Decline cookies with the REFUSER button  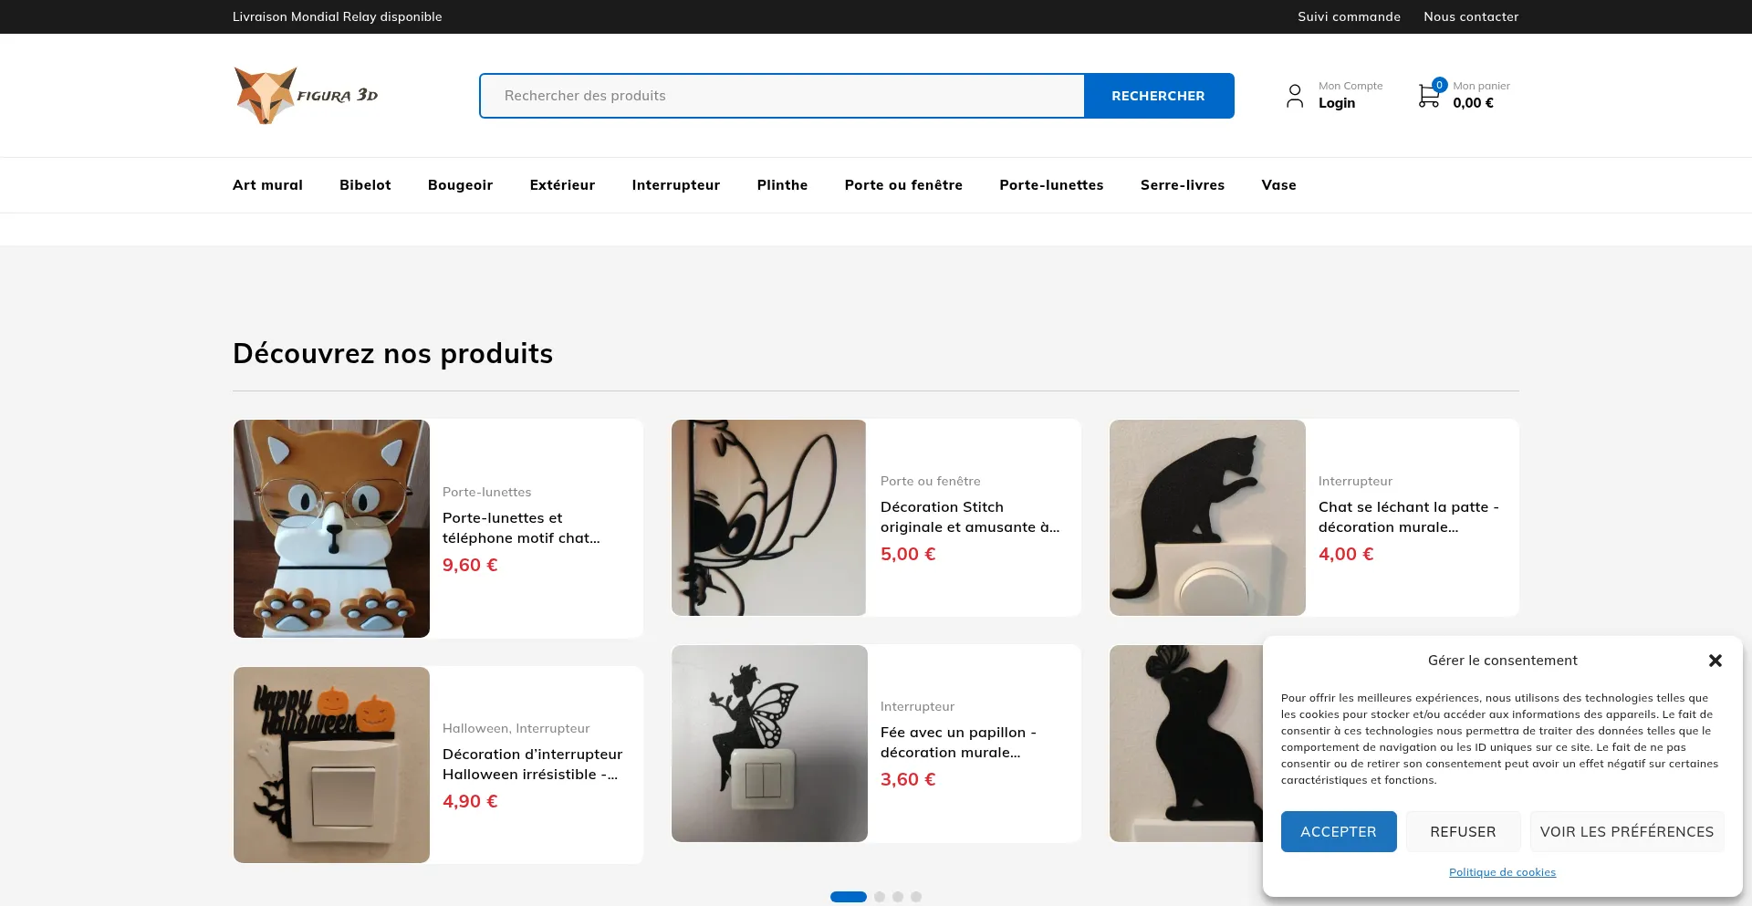coord(1463,831)
